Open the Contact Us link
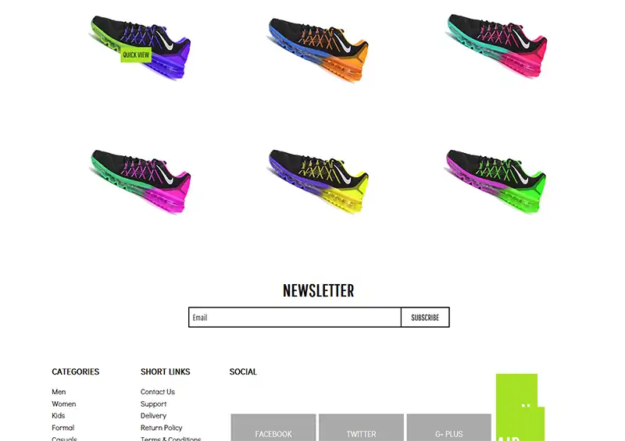The height and width of the screenshot is (441, 625). click(x=158, y=392)
